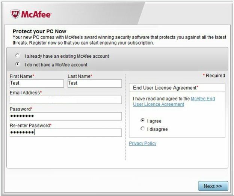Click the 'Email Address' label

click(26, 93)
